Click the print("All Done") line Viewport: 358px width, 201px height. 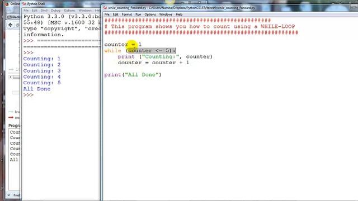(x=133, y=74)
